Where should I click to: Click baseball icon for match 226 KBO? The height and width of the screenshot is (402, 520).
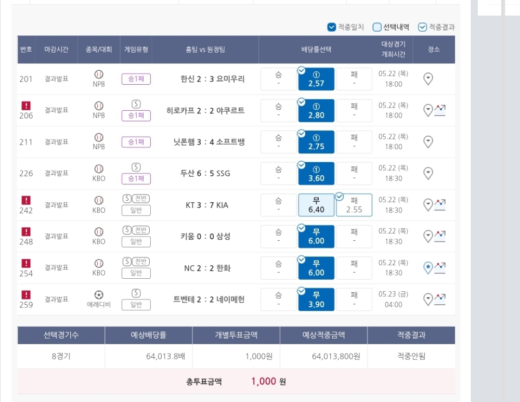coord(99,169)
